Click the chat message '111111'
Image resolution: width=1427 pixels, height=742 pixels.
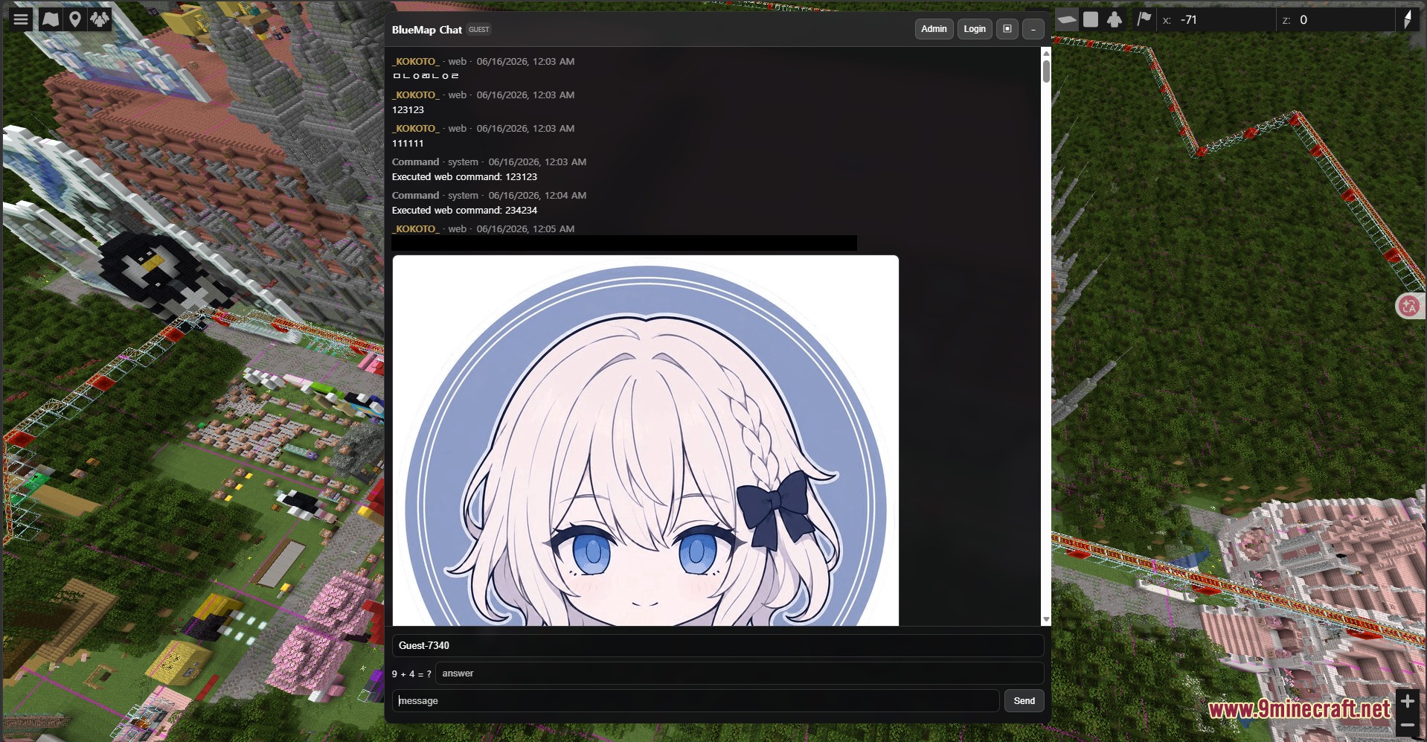point(408,144)
